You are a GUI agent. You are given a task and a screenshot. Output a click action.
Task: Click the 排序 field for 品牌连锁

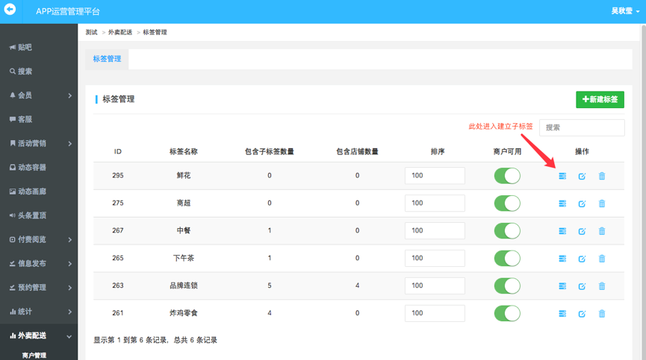click(435, 285)
